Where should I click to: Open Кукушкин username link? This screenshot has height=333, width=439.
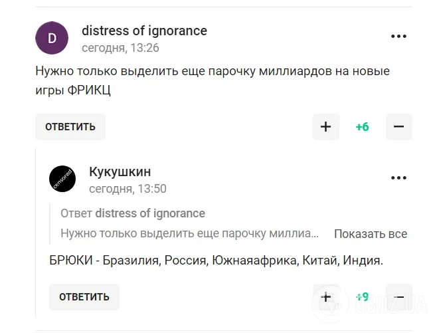[x=120, y=172]
